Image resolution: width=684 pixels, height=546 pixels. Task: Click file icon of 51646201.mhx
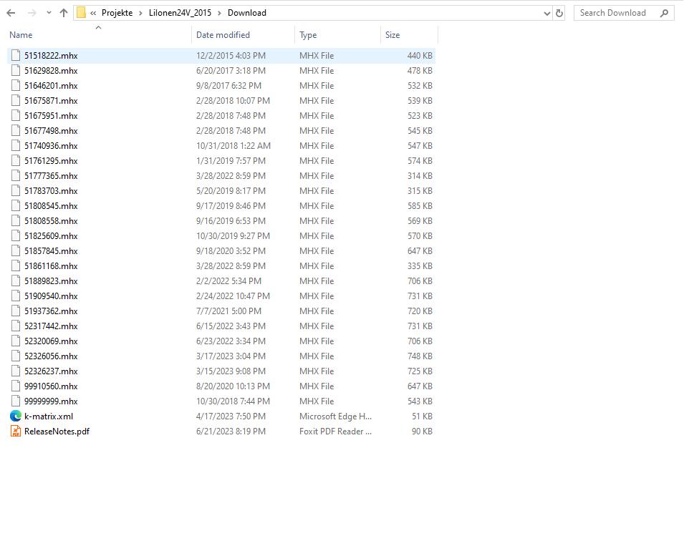[16, 85]
